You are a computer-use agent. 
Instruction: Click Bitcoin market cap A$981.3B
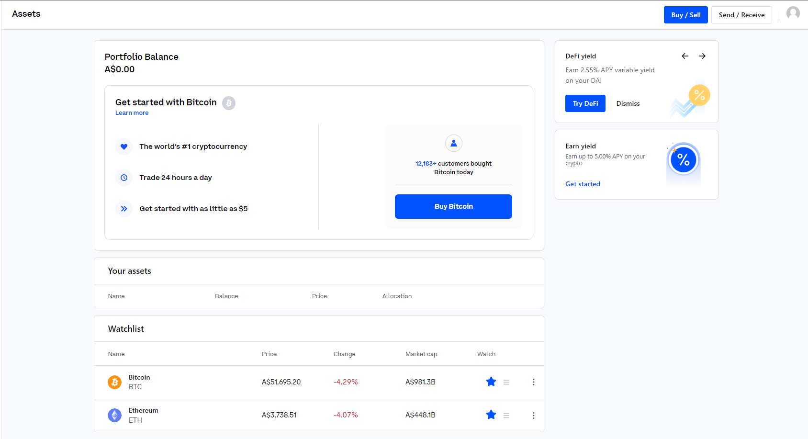[x=420, y=382]
